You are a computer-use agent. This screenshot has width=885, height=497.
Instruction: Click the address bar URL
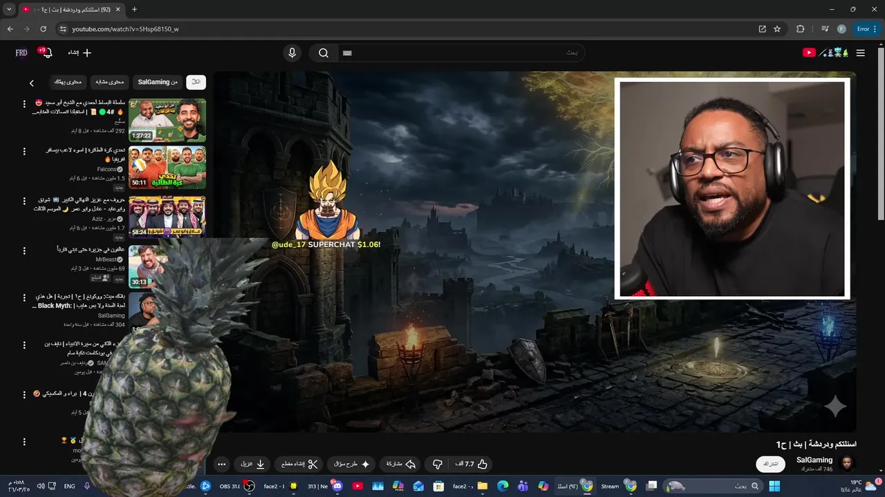pos(125,29)
